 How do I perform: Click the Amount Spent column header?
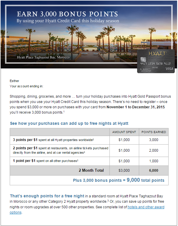[x=124, y=132]
